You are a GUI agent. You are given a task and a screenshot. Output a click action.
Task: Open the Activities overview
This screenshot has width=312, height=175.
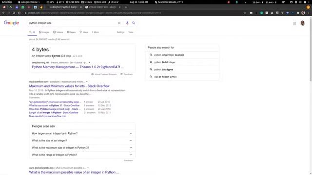point(7,2)
